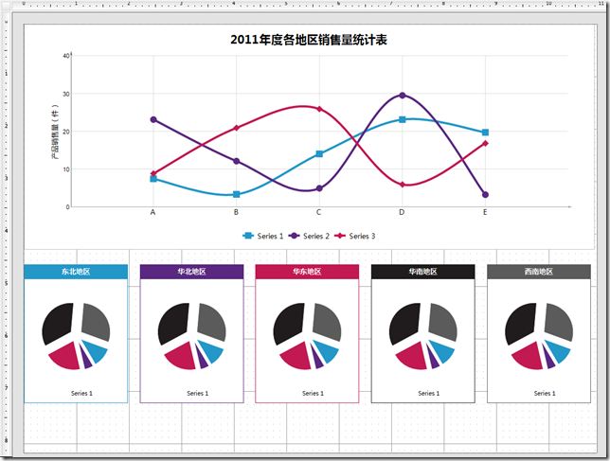
Task: Click Series 3 diamond data point at C
Action: pos(319,109)
